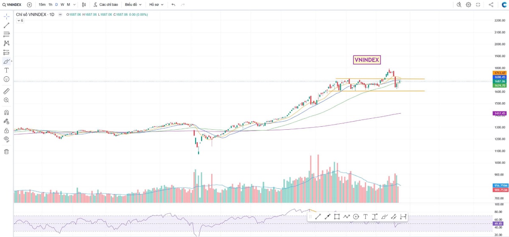This screenshot has width=509, height=237.
Task: Click the 1713.47 orange price label
Action: point(499,73)
